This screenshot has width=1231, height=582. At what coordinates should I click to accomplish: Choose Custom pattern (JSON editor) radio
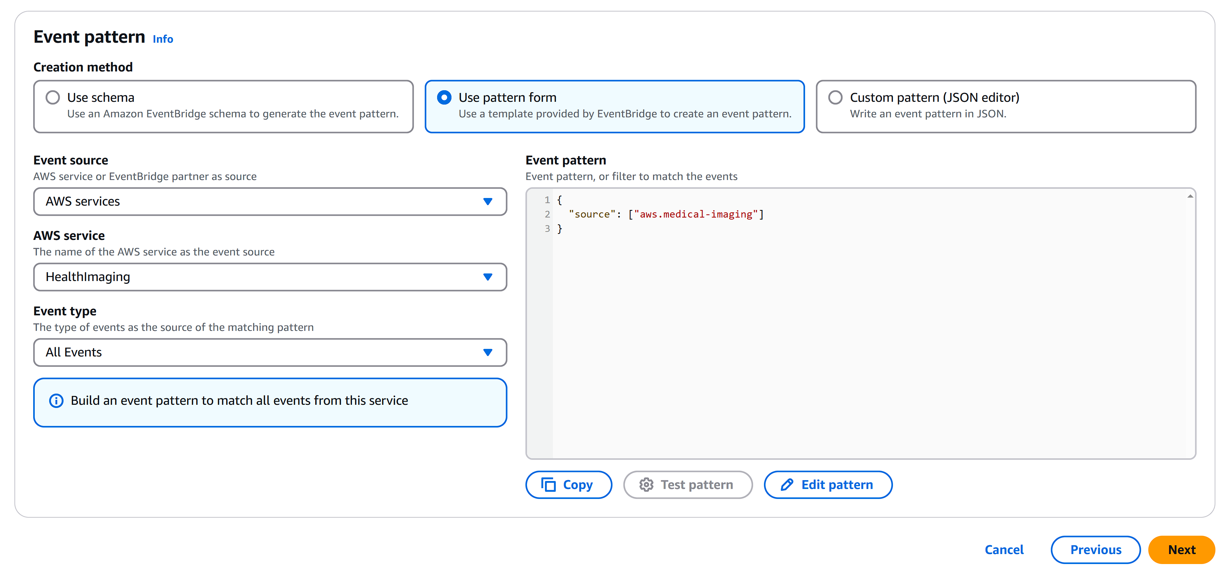[x=835, y=97]
